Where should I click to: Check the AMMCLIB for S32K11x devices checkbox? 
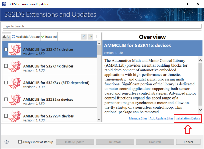pyautogui.click(x=6, y=49)
